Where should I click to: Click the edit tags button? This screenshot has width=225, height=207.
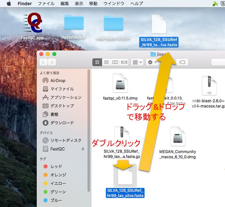(182, 62)
